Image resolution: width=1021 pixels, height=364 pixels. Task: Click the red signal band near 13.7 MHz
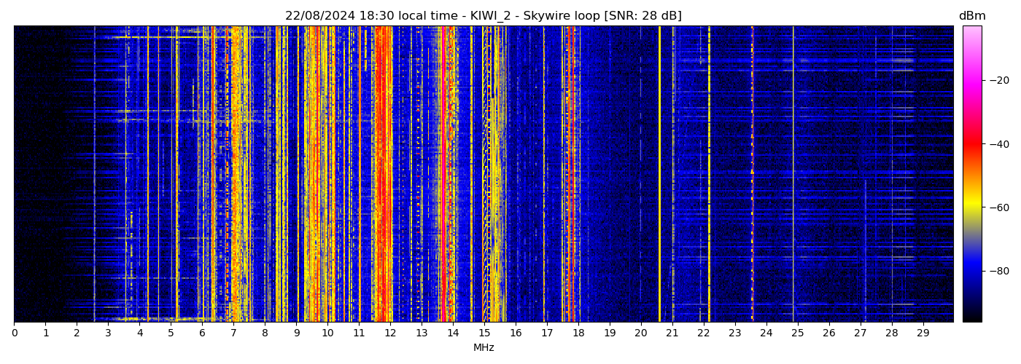click(x=443, y=175)
